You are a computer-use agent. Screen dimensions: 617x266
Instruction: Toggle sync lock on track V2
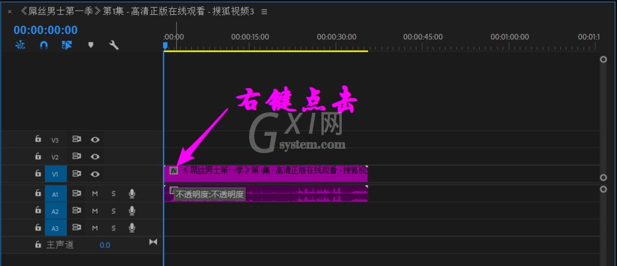[x=76, y=156]
